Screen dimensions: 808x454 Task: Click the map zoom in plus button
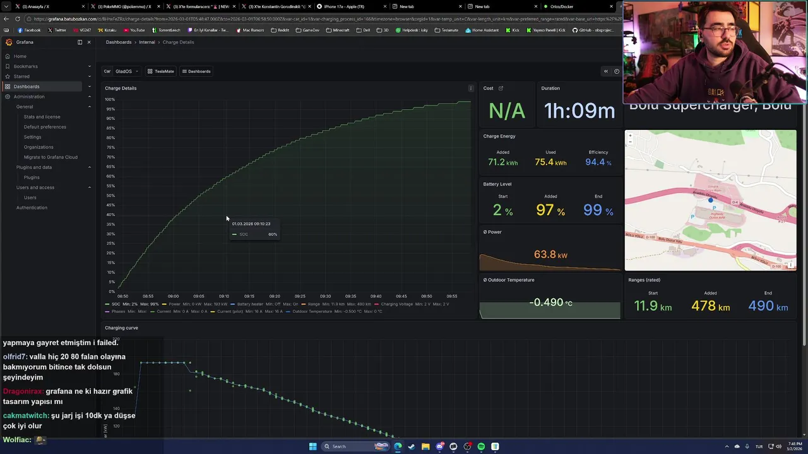coord(629,135)
